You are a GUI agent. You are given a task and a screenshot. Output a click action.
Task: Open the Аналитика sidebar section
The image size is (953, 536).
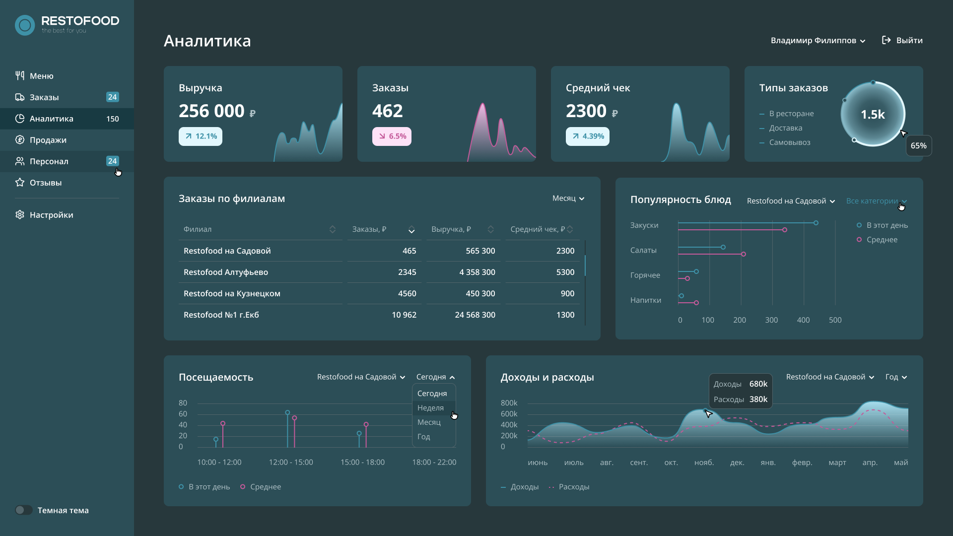tap(67, 119)
